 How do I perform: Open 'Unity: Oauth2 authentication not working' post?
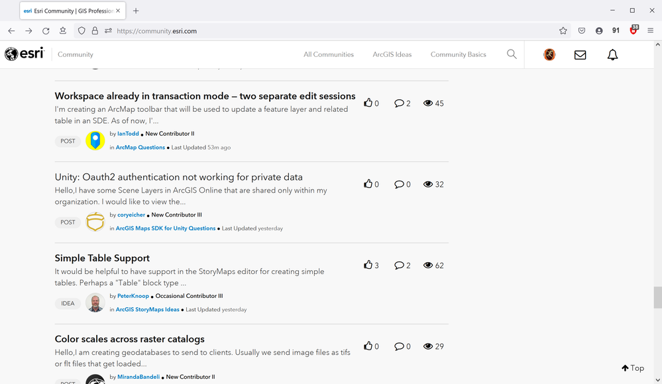[179, 177]
